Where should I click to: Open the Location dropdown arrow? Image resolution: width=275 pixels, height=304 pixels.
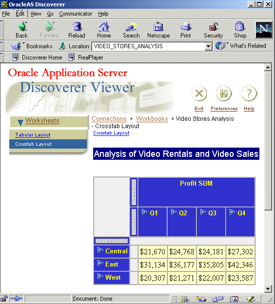[209, 46]
